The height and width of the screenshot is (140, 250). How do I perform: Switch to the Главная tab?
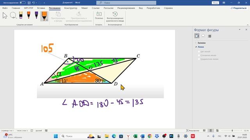pyautogui.click(x=16, y=8)
